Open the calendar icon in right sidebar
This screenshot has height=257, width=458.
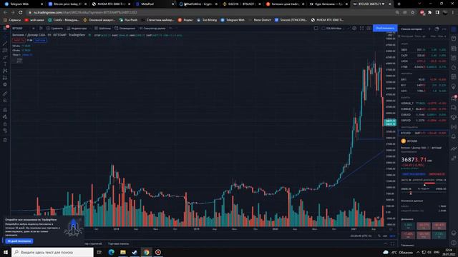pos(454,76)
